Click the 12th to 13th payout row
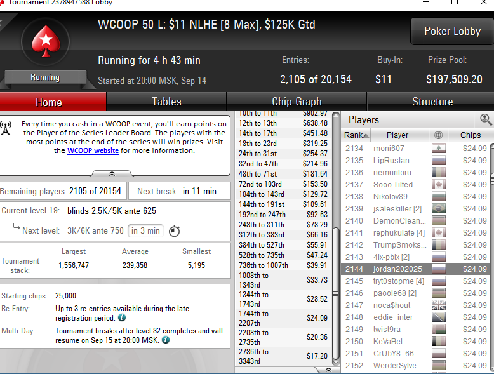 click(283, 123)
